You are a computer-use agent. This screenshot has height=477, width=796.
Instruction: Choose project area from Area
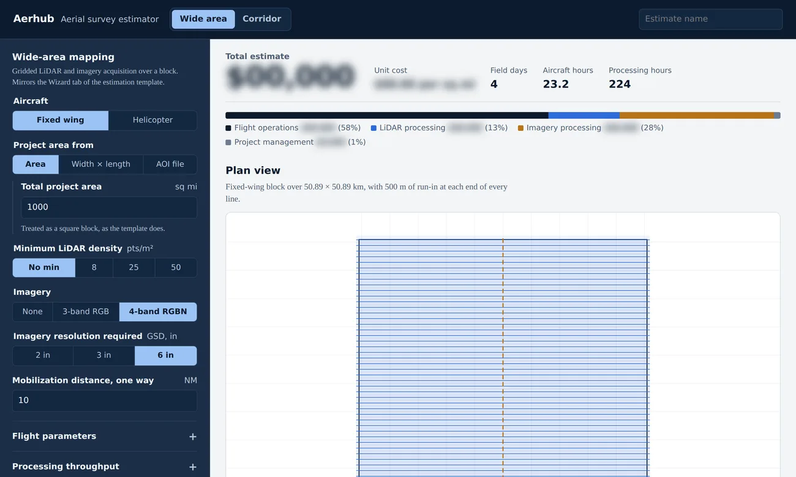pos(36,165)
